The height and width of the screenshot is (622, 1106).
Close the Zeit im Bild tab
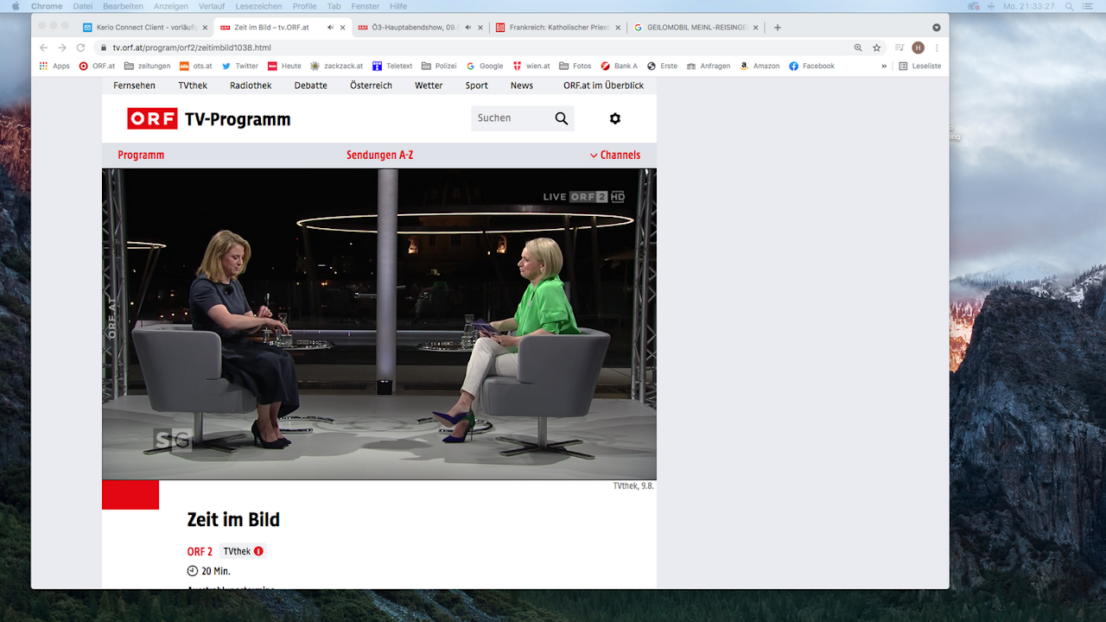pos(343,28)
